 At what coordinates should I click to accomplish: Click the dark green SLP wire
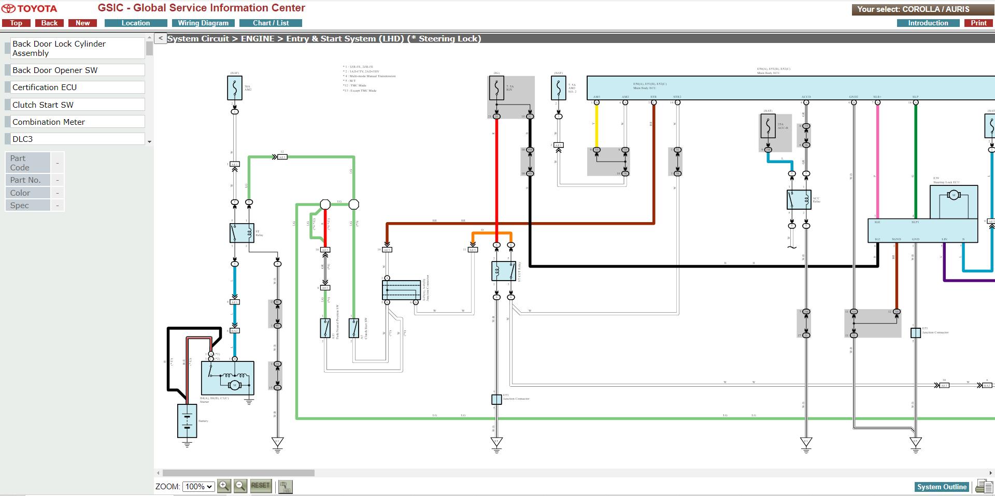(x=916, y=161)
